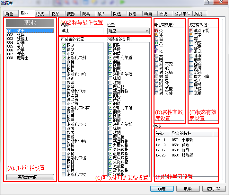229x195 pixels.
Task: Click the rank box beside 毒
Action: tap(191, 39)
